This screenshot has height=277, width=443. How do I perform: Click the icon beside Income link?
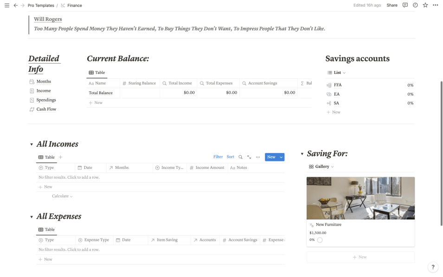tap(32, 91)
